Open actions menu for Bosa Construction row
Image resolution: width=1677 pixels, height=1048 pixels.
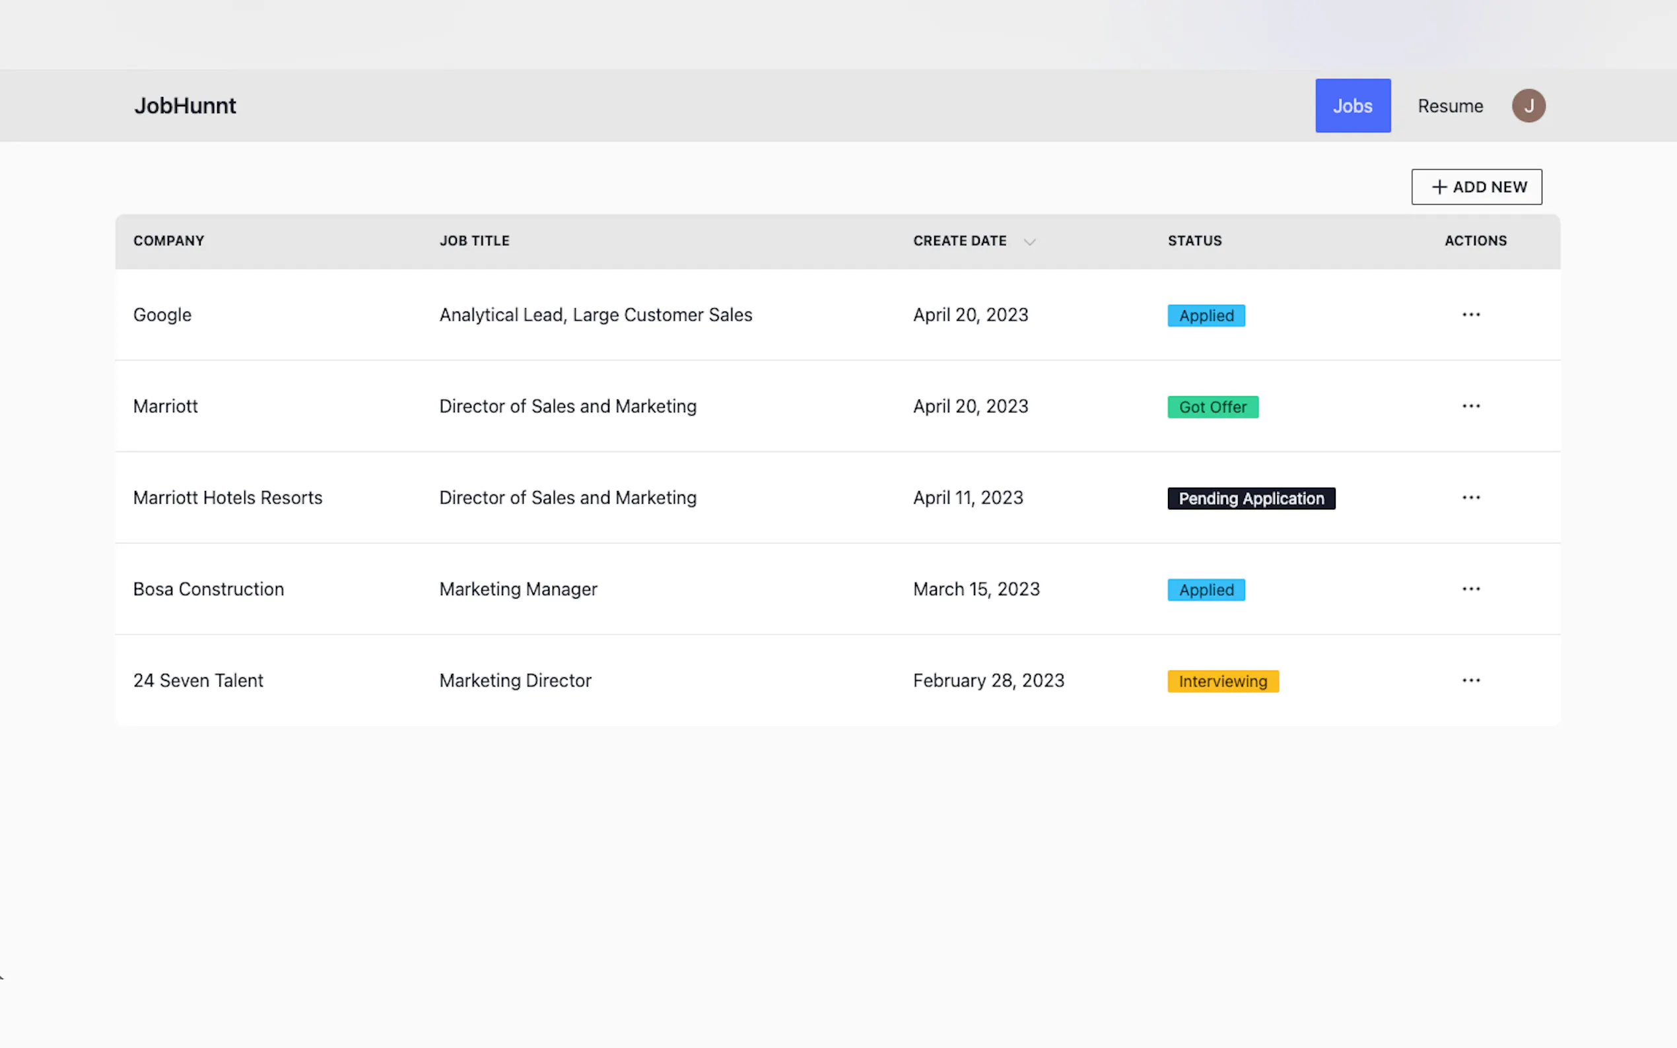pos(1470,589)
